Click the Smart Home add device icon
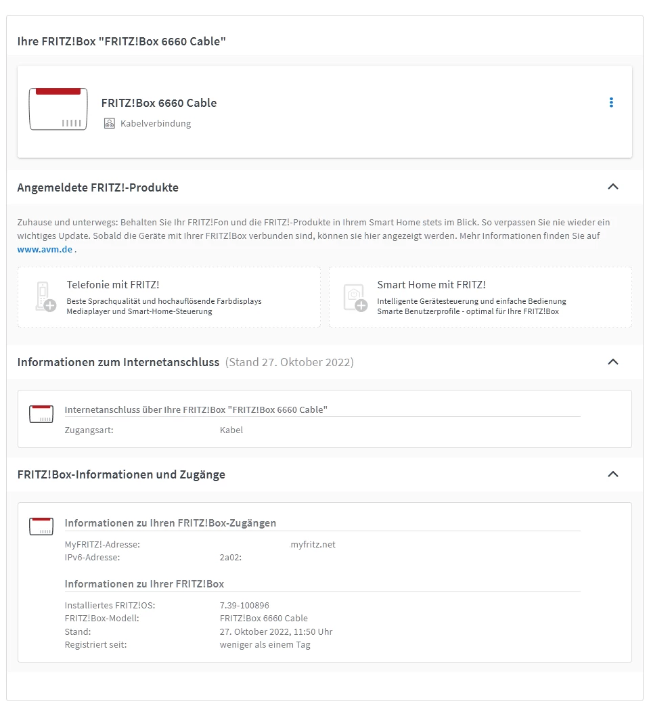Image resolution: width=649 pixels, height=714 pixels. [355, 296]
